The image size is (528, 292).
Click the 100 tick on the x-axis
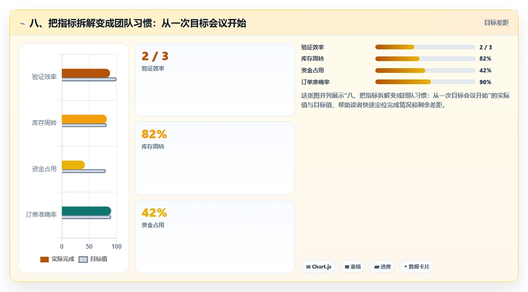click(116, 246)
